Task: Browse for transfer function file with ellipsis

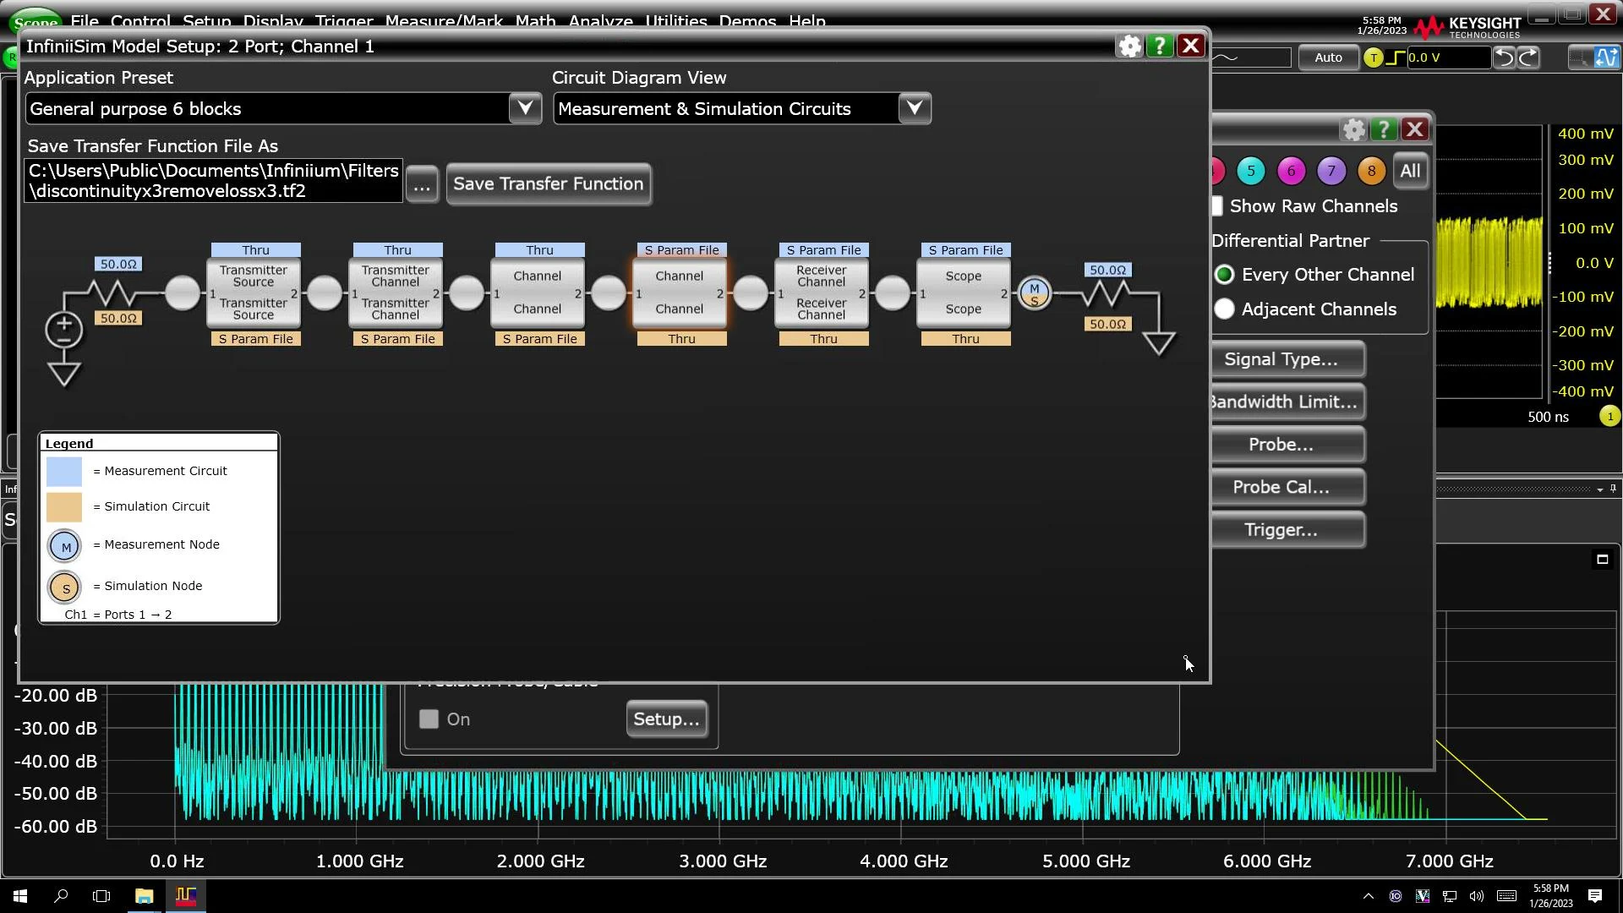Action: click(x=422, y=184)
